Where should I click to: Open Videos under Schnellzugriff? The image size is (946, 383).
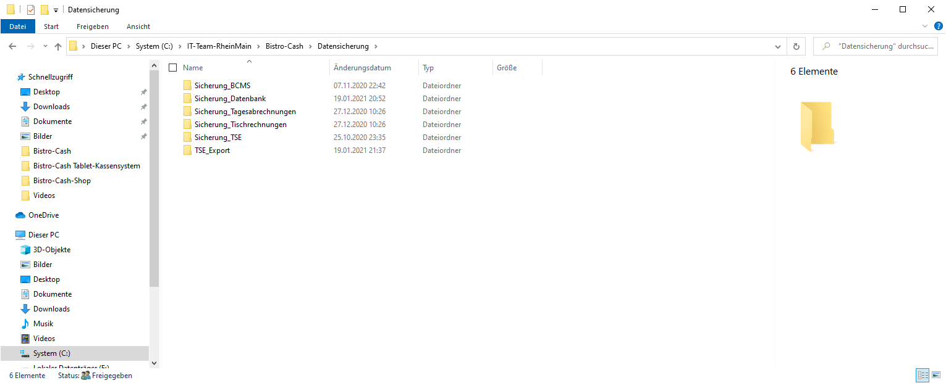44,196
